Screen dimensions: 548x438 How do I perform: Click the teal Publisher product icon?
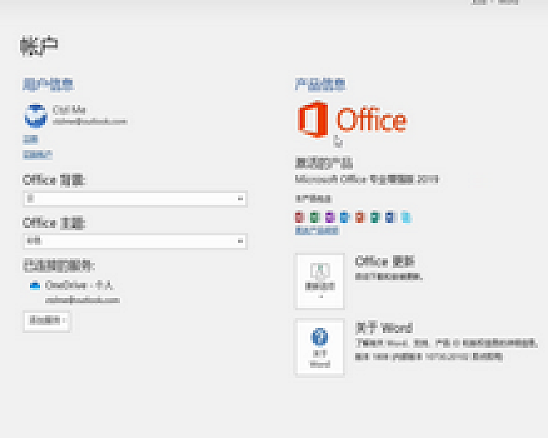[x=375, y=217]
